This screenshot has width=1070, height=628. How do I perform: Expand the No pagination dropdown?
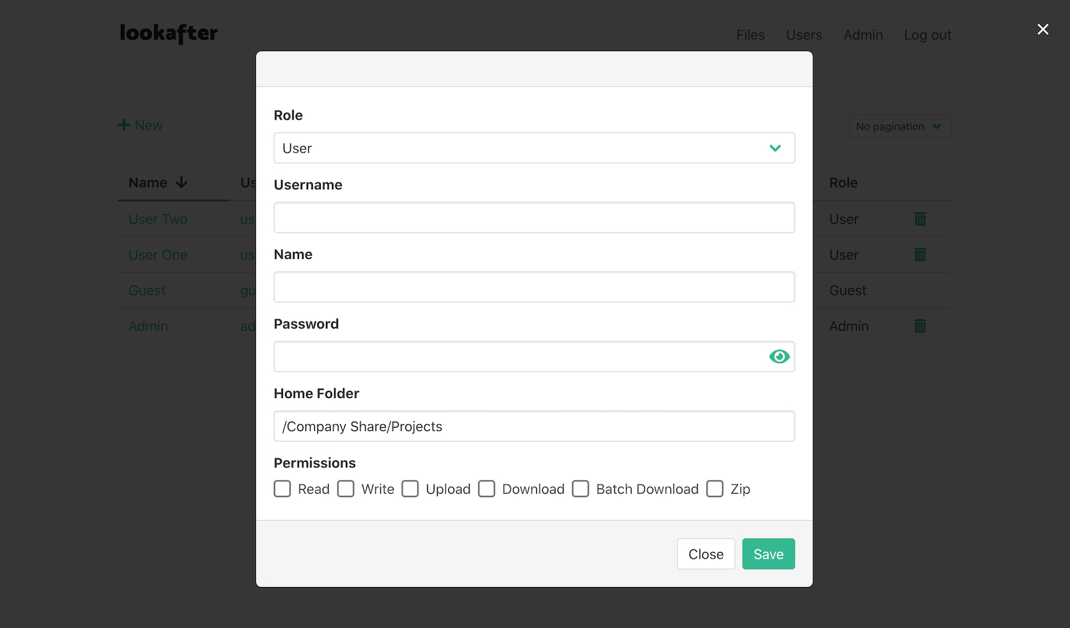coord(899,126)
